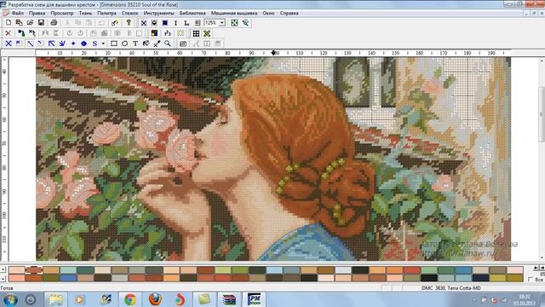Screen dimensions: 545x307
Task: Open the Ткань menu
Action: coord(85,14)
